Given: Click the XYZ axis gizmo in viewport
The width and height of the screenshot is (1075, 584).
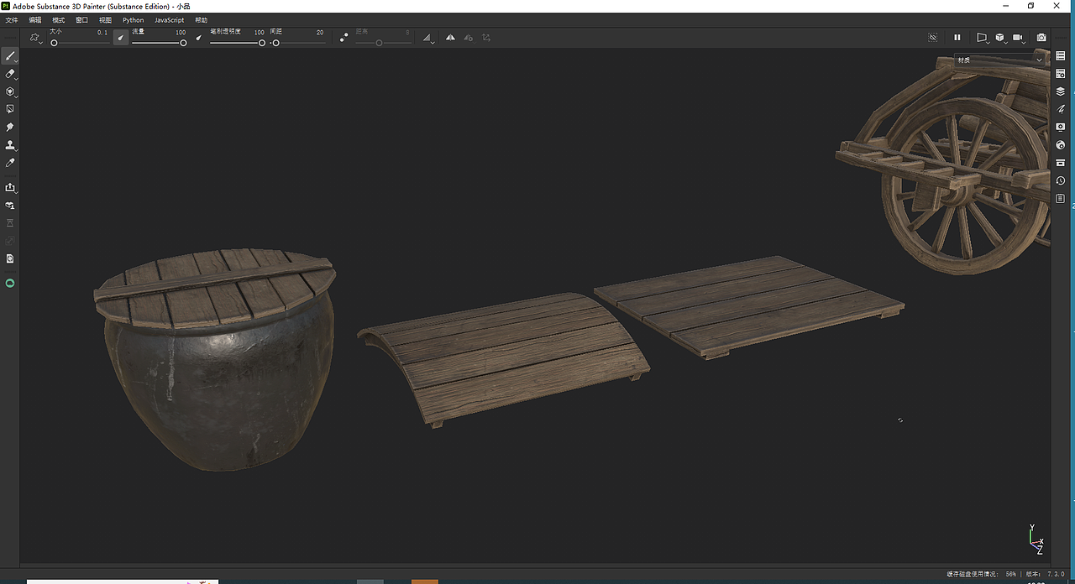Looking at the screenshot, I should [x=1036, y=540].
